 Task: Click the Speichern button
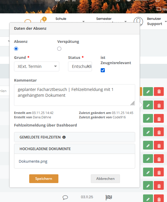(x=44, y=179)
